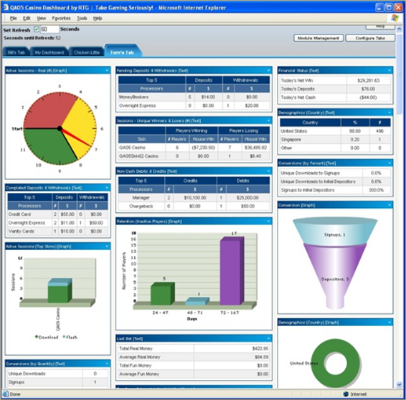
Task: Open the Tools menu
Action: coord(82,19)
